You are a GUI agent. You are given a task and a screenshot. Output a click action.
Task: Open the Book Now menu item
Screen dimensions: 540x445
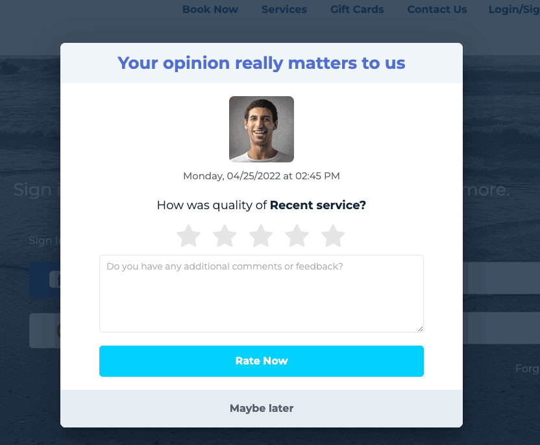[x=210, y=10]
